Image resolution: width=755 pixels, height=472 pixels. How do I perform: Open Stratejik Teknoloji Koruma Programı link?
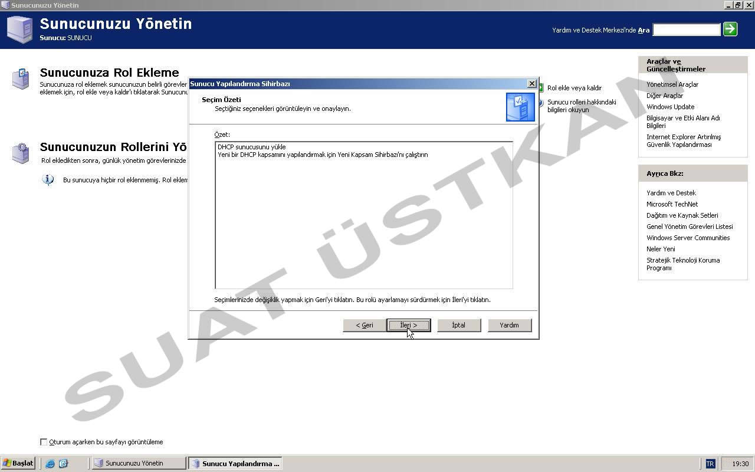pos(683,264)
